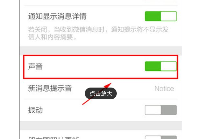The image size is (197, 139).
Task: Toggle the 通知显示消息详情 switch
Action: (161, 16)
